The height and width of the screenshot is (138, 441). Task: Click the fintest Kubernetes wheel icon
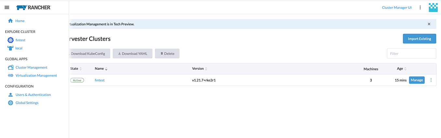[x=10, y=40]
